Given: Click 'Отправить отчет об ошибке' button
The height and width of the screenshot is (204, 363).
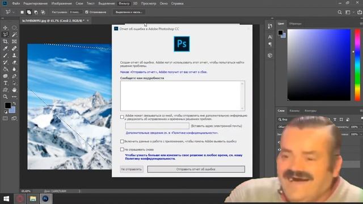Looking at the screenshot, I should coord(196,169).
